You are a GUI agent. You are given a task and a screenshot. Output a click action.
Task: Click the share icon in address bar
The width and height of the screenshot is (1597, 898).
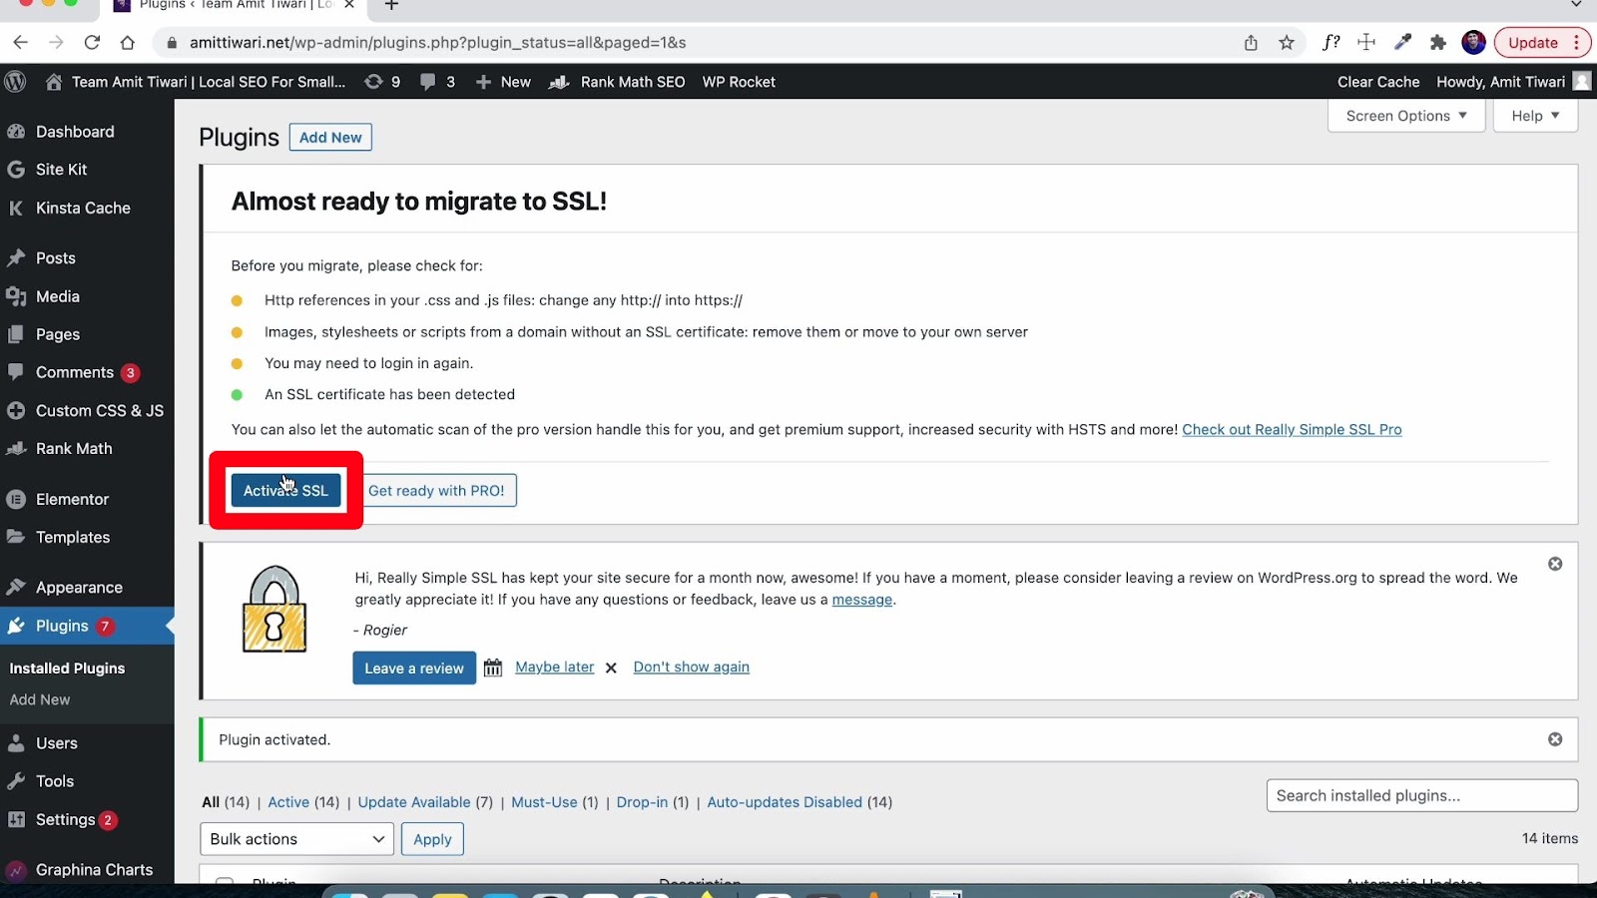coord(1251,42)
